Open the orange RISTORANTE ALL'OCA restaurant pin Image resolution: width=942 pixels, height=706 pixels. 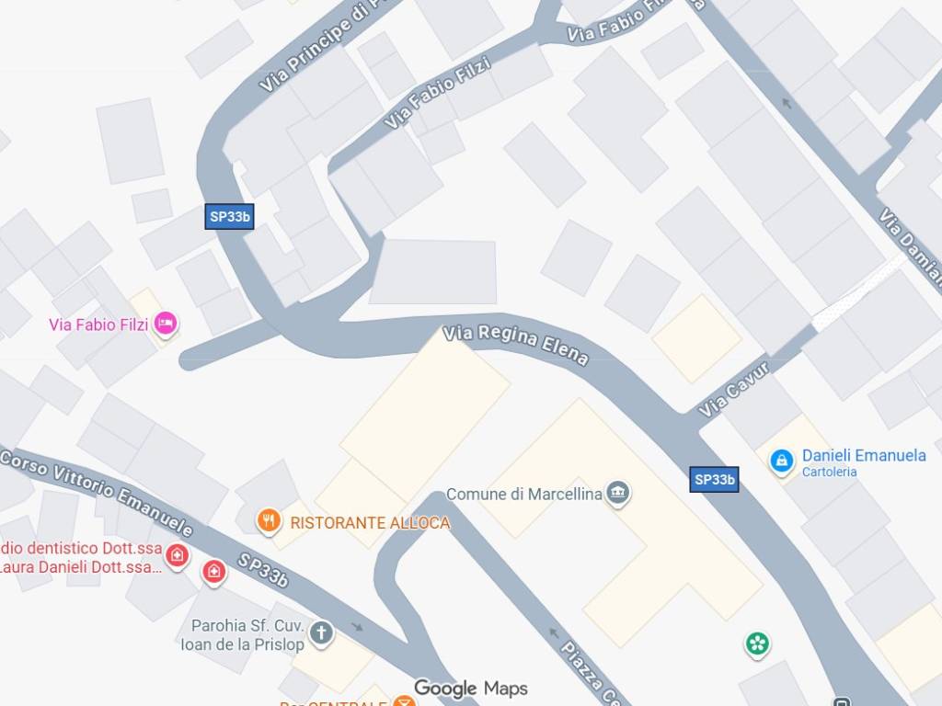click(269, 521)
